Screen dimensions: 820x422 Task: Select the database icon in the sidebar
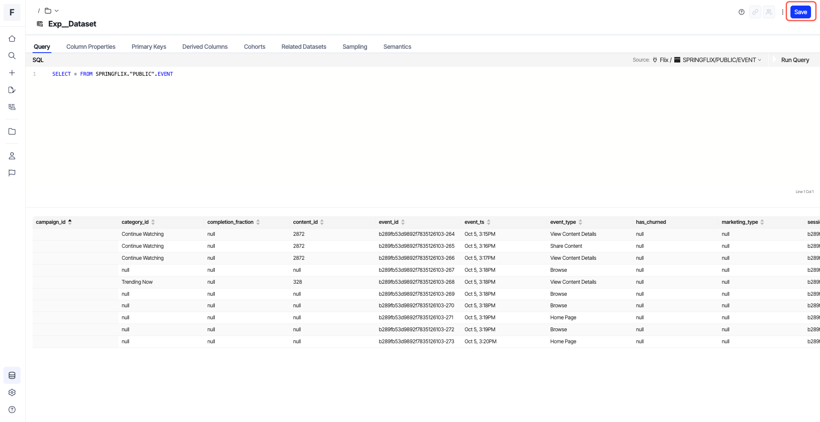tap(12, 375)
